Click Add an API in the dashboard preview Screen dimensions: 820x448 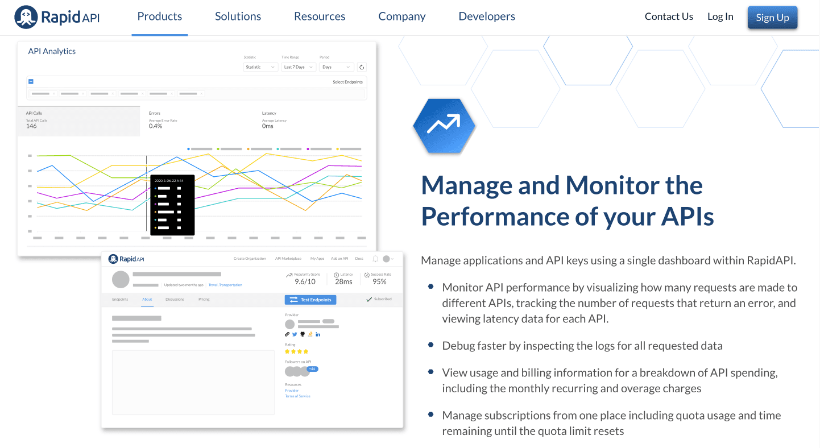(339, 259)
